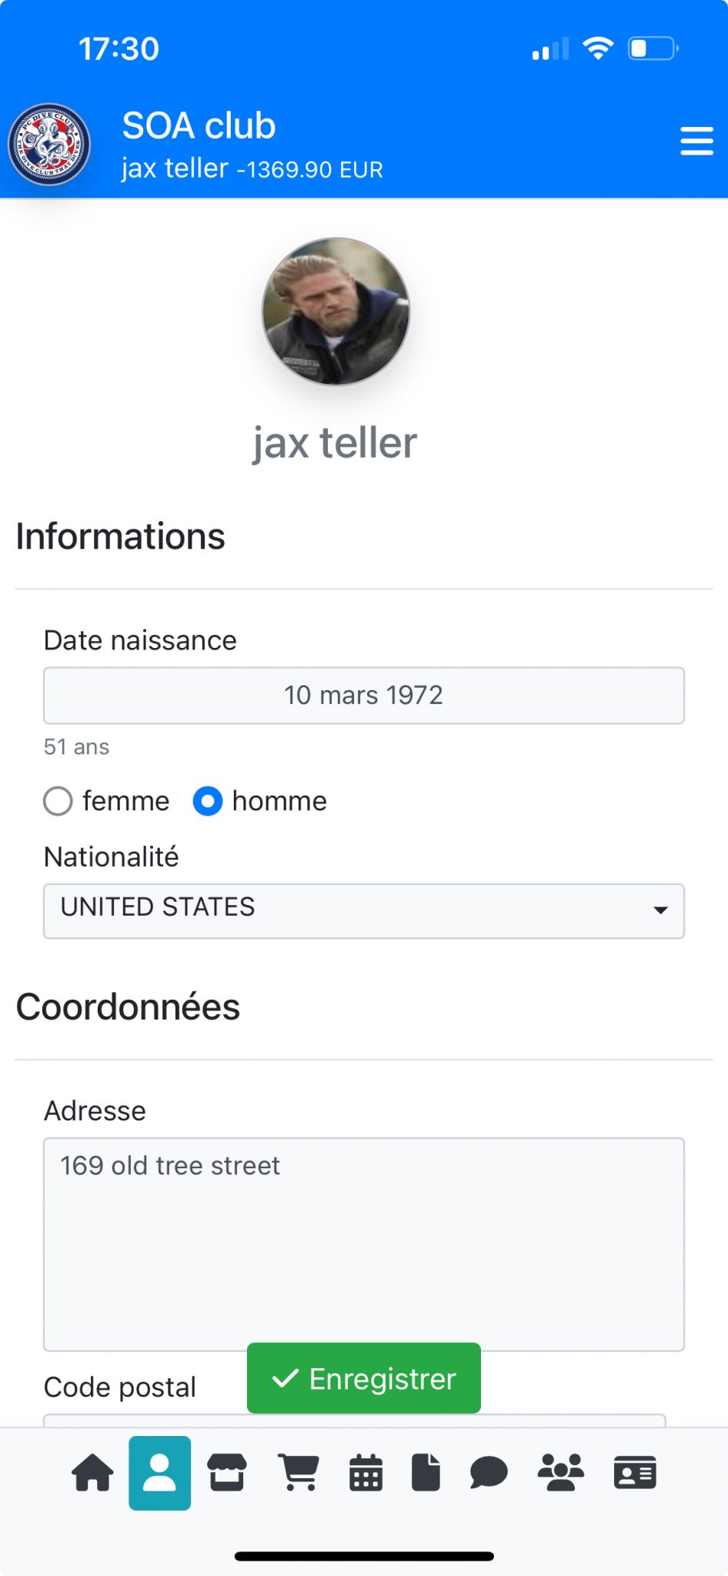Focus the Adresse text area
The width and height of the screenshot is (728, 1576).
tap(363, 1244)
